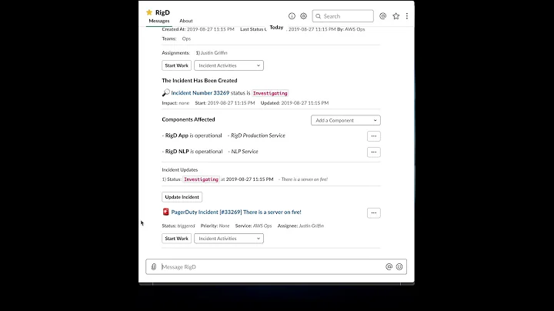Open the lower Incident Activities dropdown
Image resolution: width=554 pixels, height=311 pixels.
coord(229,239)
